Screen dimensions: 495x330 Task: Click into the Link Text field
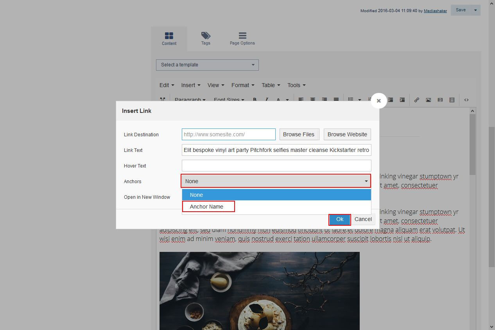pos(276,150)
